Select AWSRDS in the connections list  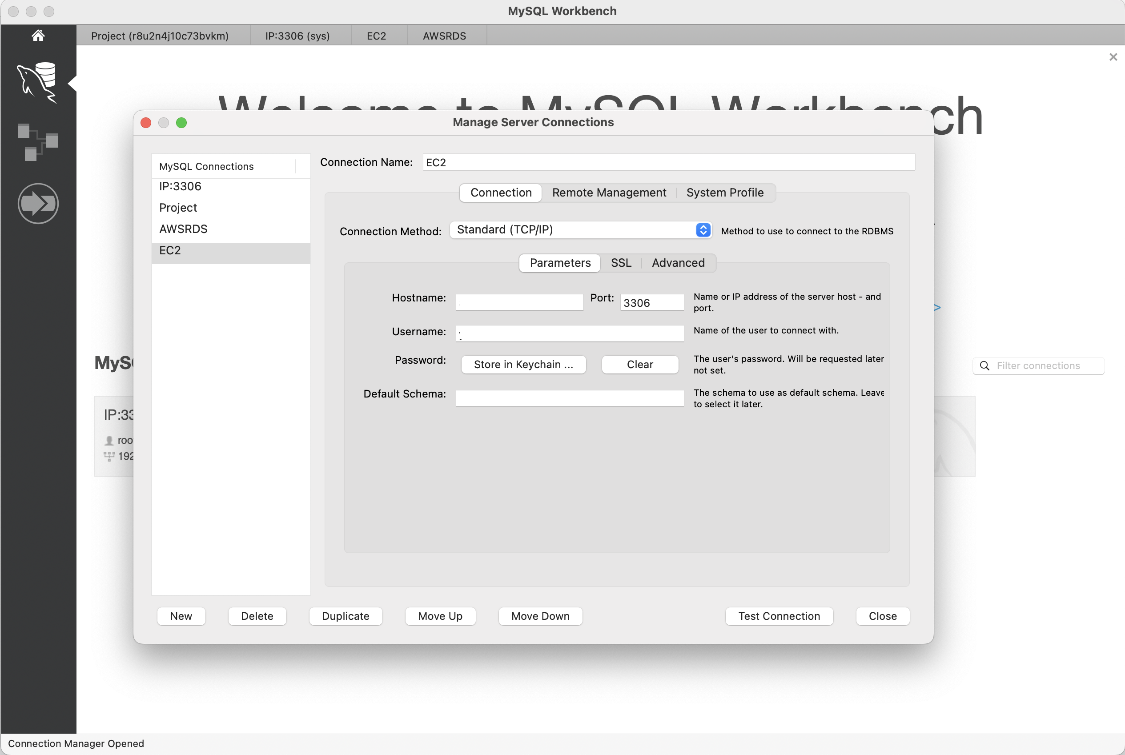click(x=231, y=229)
